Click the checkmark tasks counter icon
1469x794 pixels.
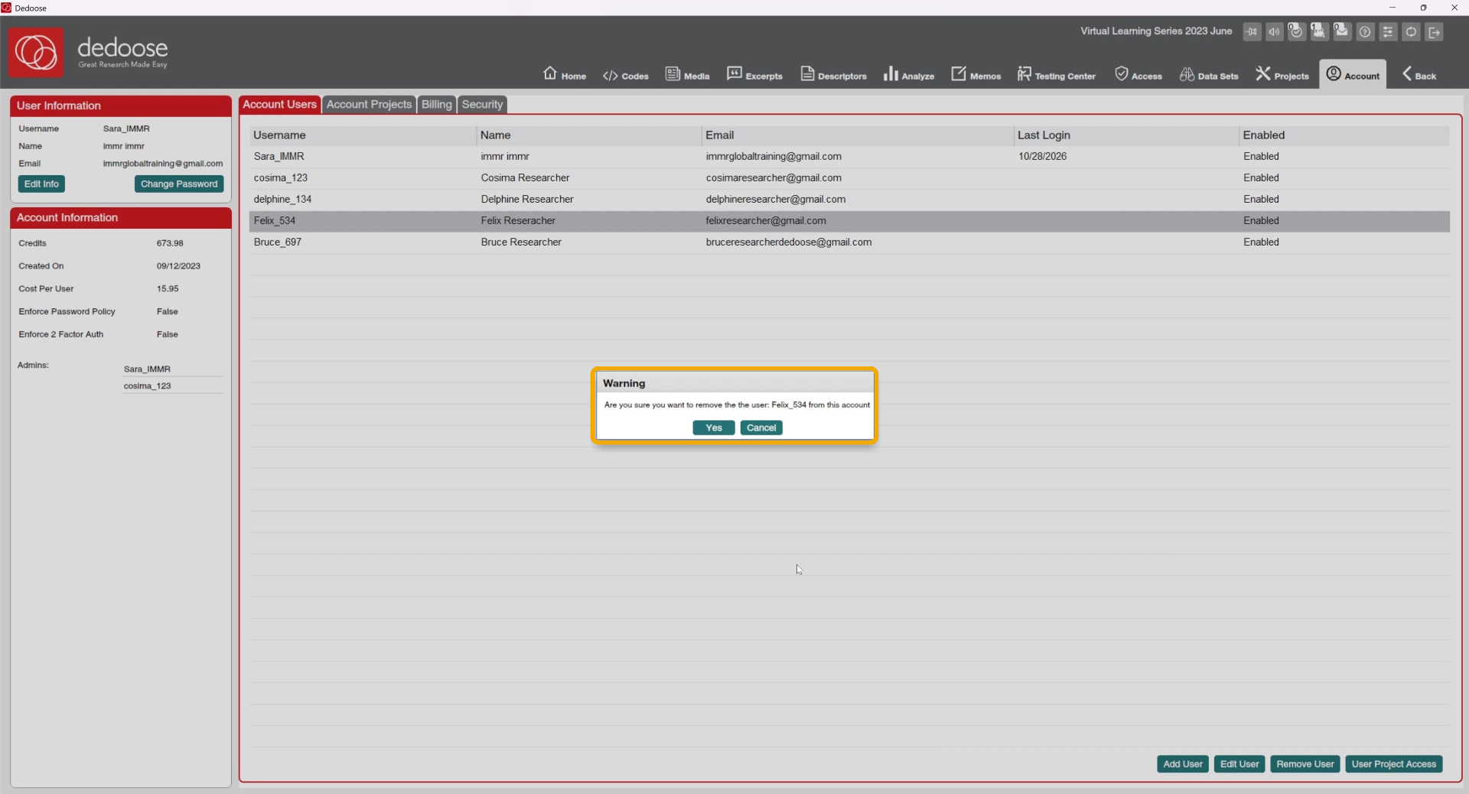1296,31
